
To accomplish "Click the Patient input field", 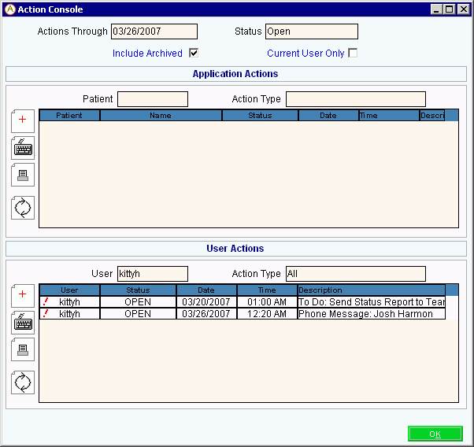I will click(x=153, y=99).
